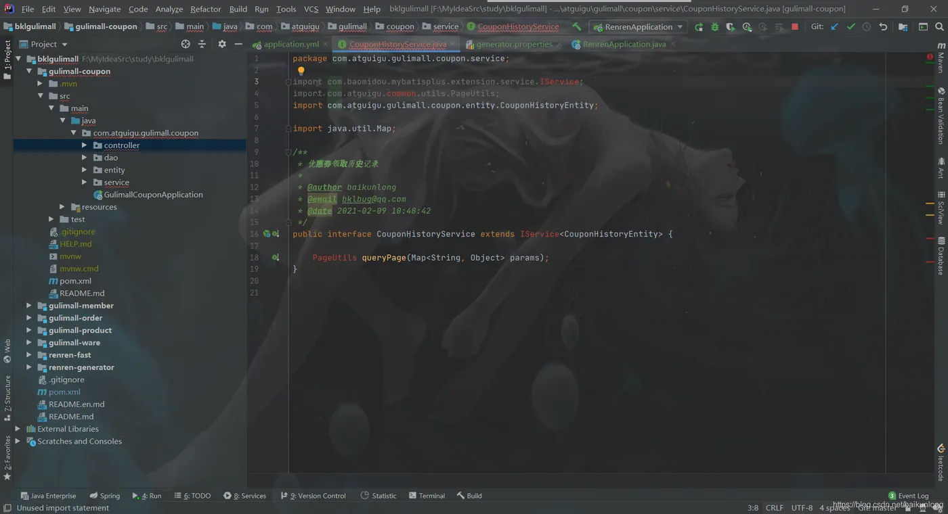Screen dimensions: 948x514
Task: Open the Refactor menu
Action: pos(206,9)
